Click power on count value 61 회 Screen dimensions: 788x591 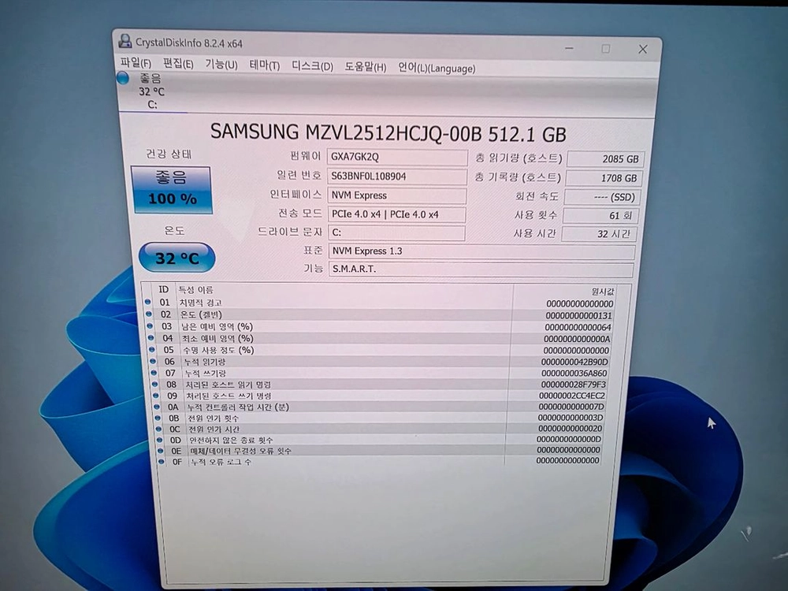click(600, 216)
